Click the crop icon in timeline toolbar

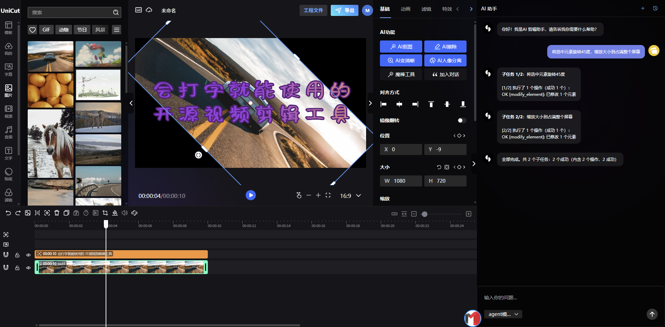point(105,213)
